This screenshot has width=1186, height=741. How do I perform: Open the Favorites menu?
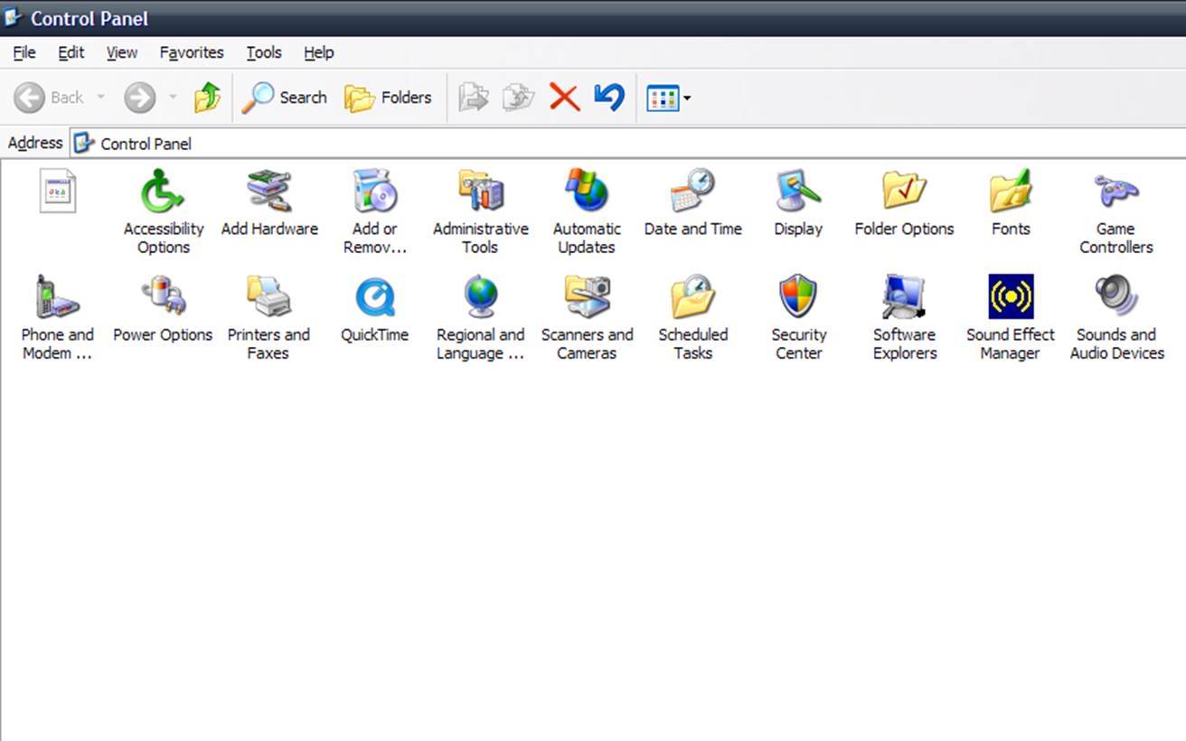pos(192,52)
